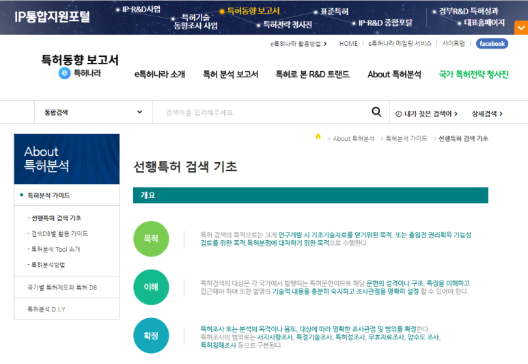Open 정부R&D 특허성과 banner link
This screenshot has height=364, width=528.
point(469,11)
